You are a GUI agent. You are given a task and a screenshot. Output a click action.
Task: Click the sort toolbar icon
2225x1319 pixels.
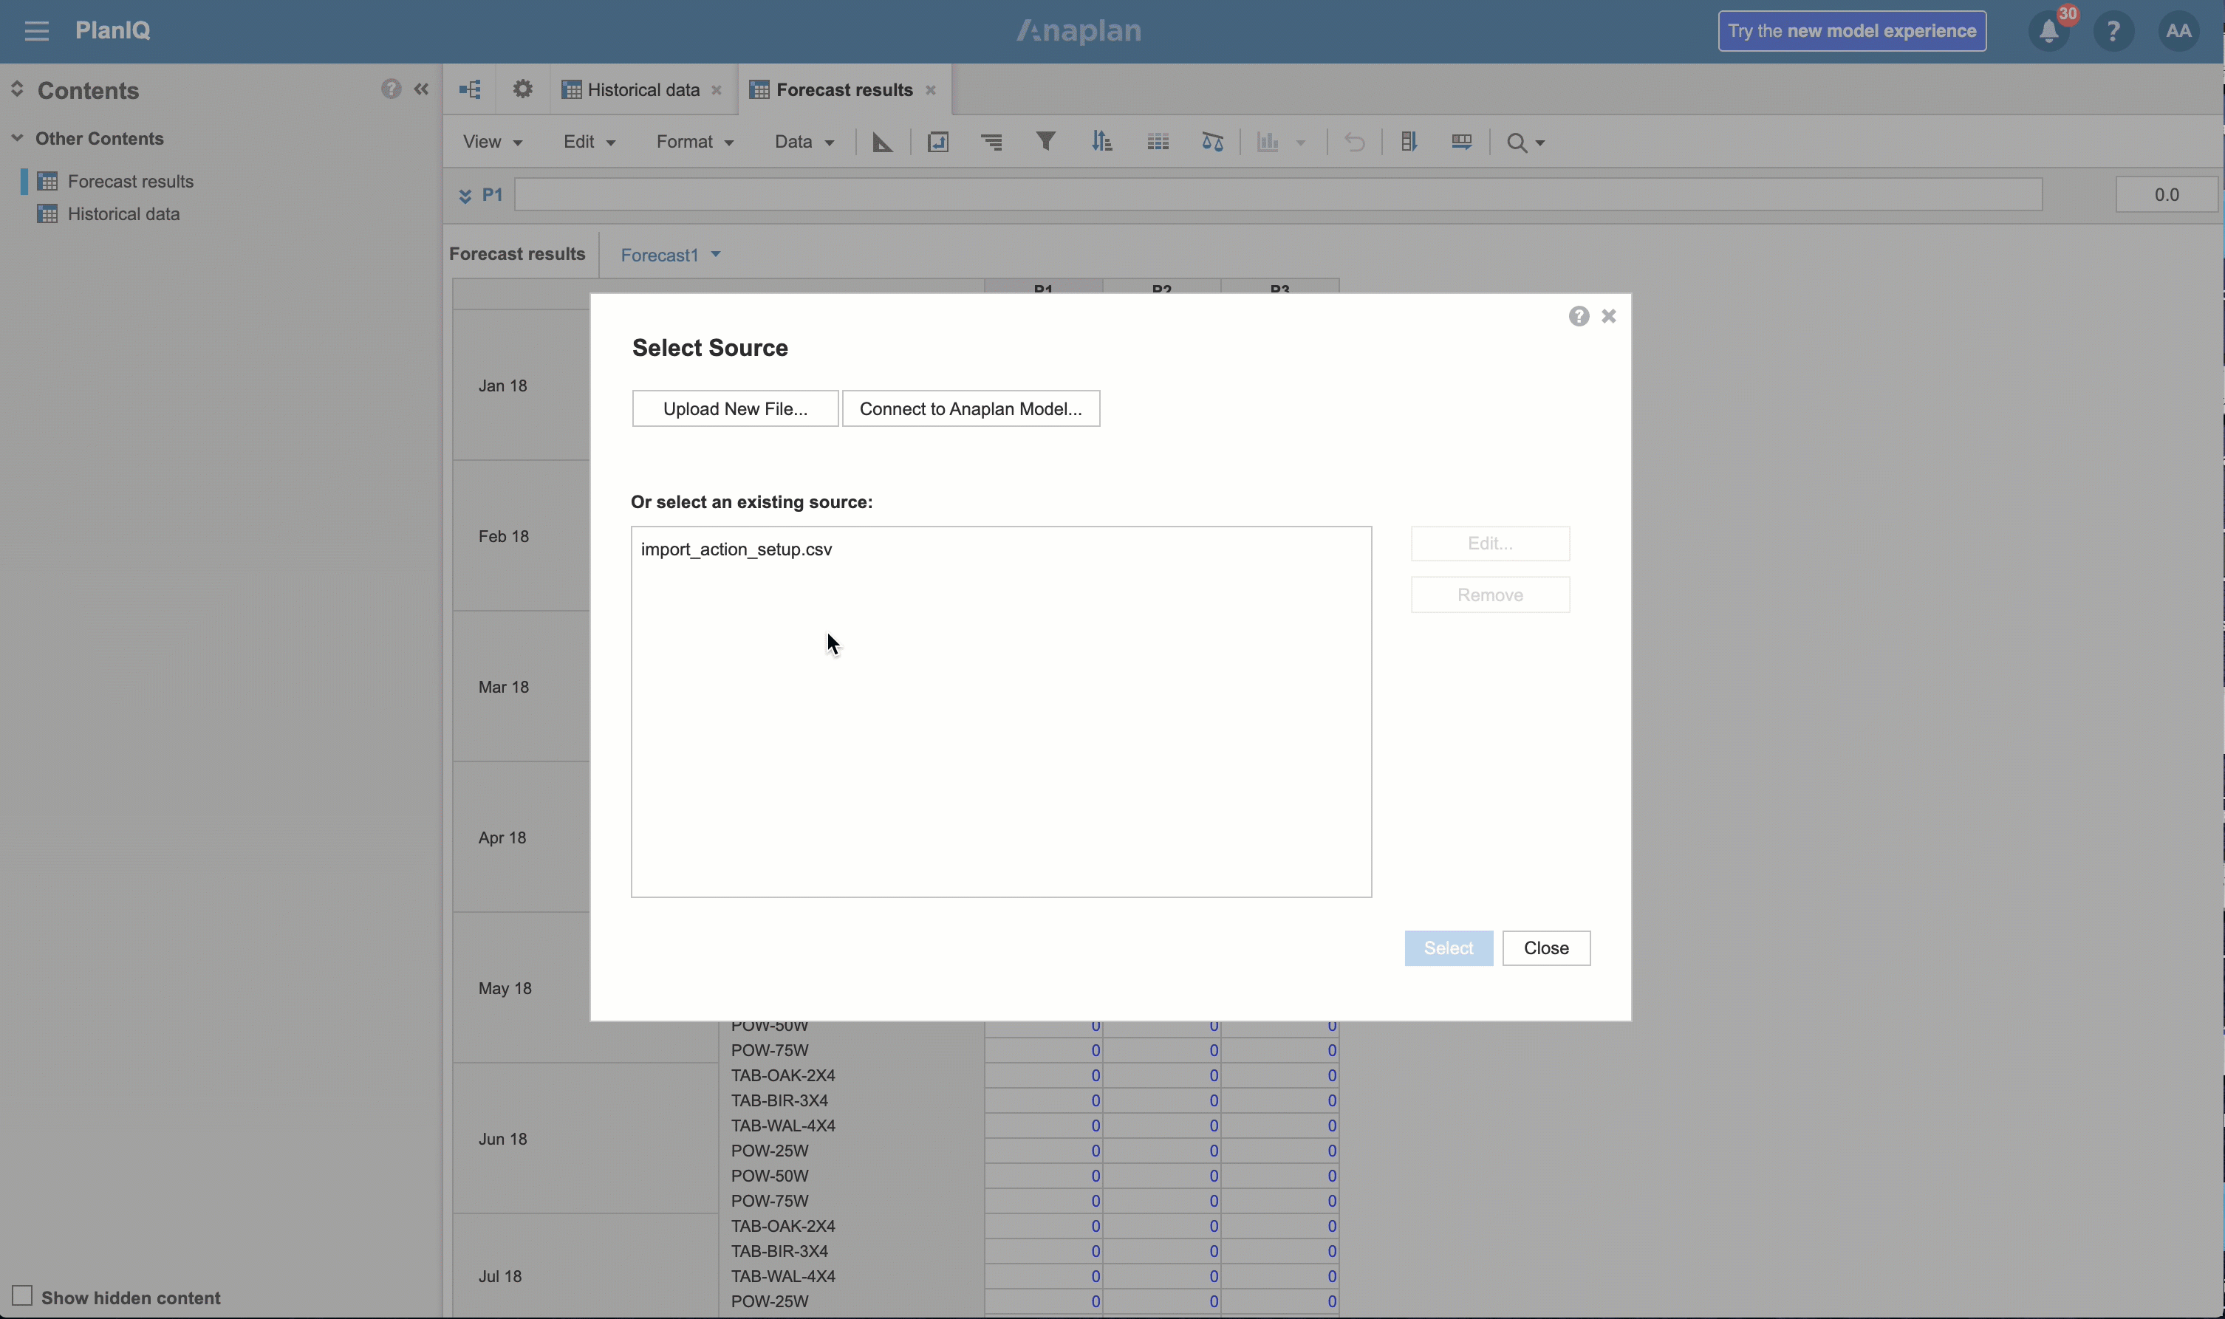pos(1101,141)
